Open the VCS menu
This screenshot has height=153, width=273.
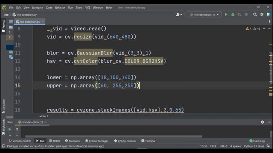(87, 8)
